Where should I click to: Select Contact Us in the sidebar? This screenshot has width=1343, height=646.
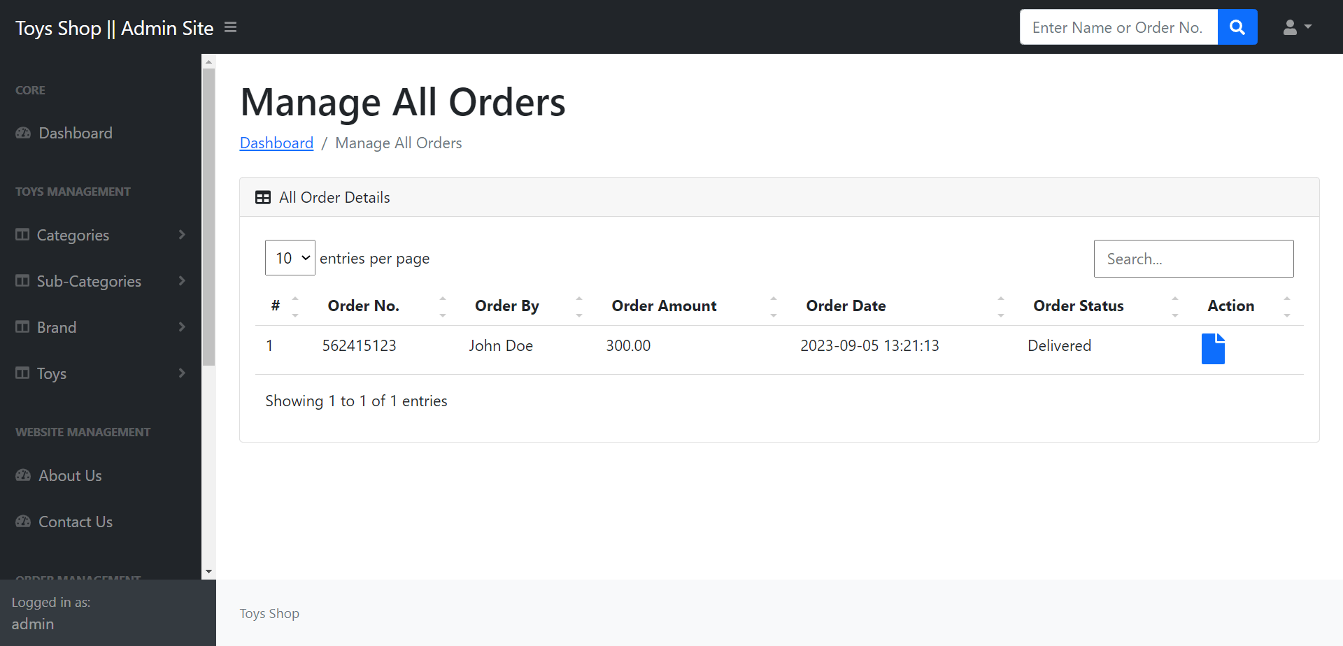pyautogui.click(x=76, y=522)
